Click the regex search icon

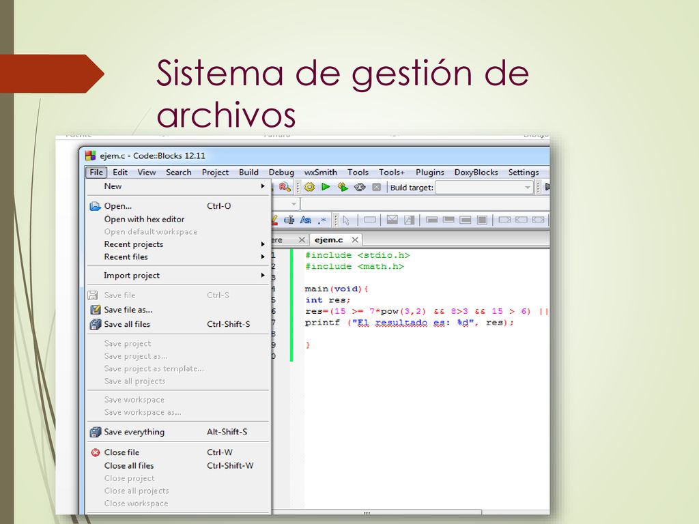pos(322,220)
